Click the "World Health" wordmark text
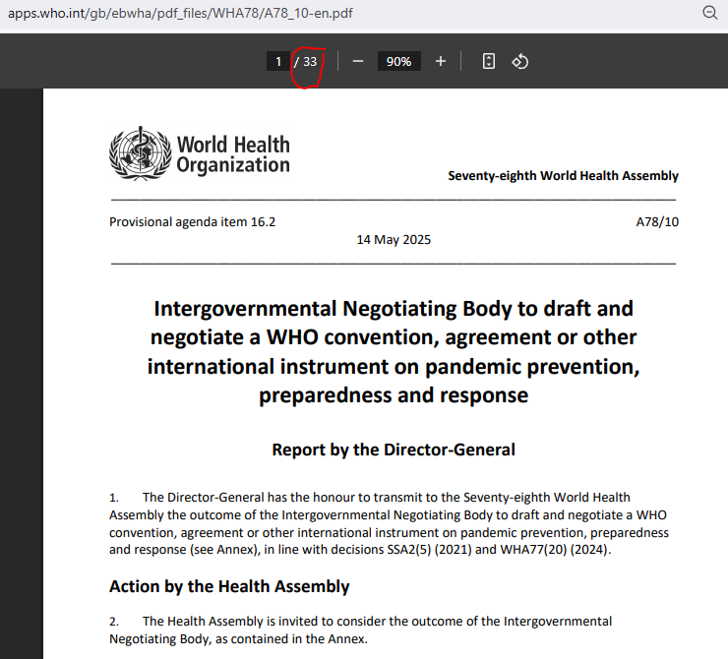The image size is (728, 659). coord(233,145)
